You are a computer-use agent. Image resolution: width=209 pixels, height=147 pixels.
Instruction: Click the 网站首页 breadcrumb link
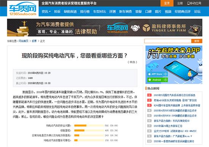pyautogui.click(x=24, y=41)
